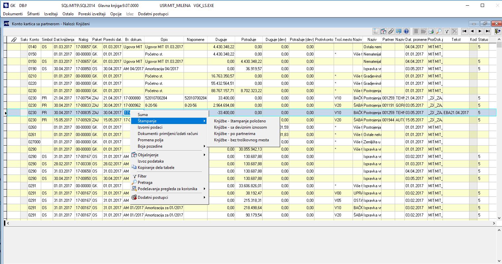Click the grey blank page toolbar icon
This screenshot has height=264, width=502.
click(x=416, y=31)
